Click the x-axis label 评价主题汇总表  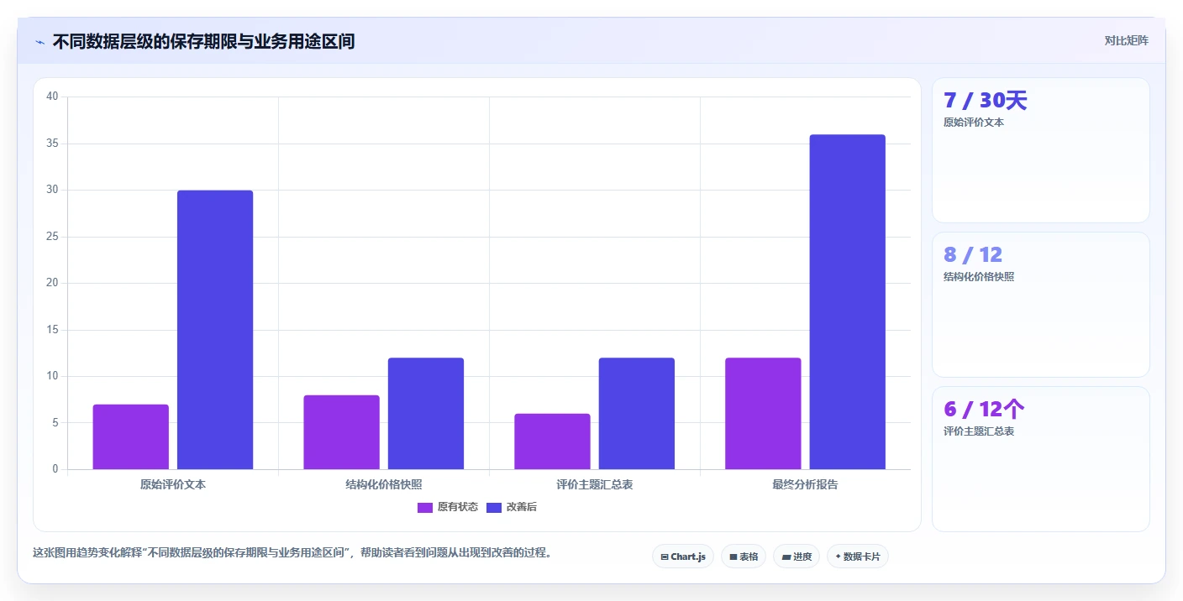595,484
